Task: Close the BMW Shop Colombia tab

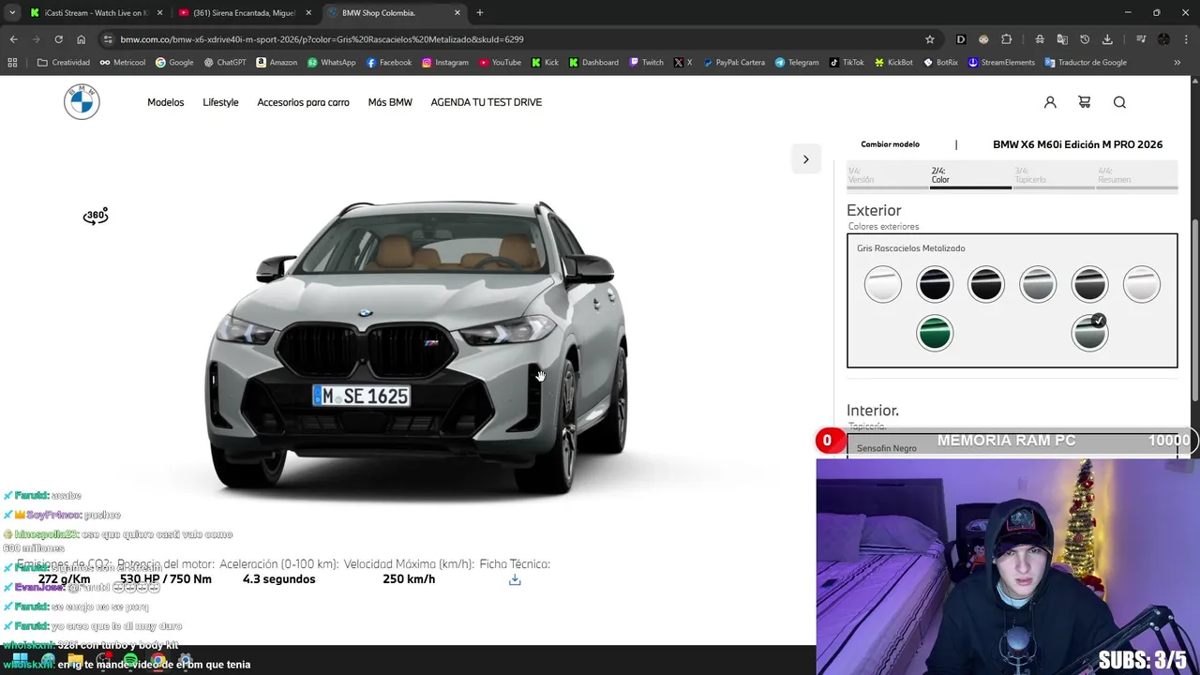Action: pos(457,12)
